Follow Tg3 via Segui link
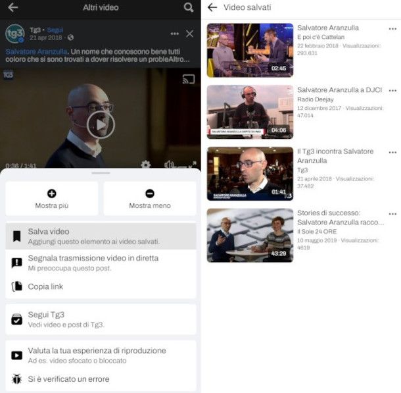 click(55, 30)
